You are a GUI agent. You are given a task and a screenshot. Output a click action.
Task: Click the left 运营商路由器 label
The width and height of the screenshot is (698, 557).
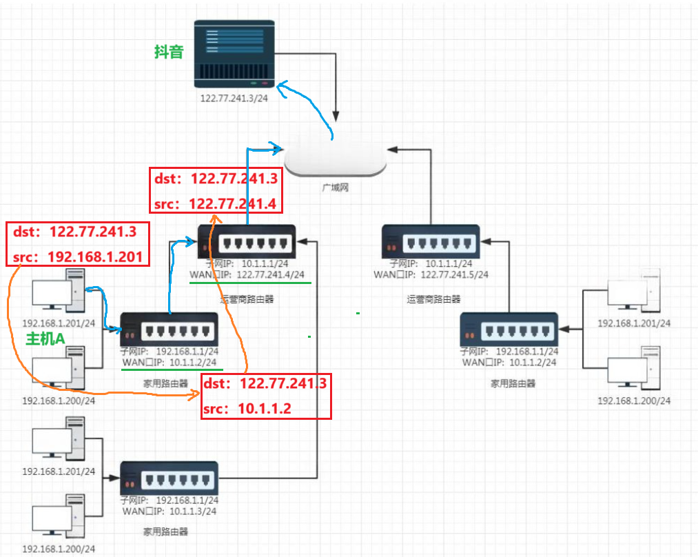tap(247, 299)
